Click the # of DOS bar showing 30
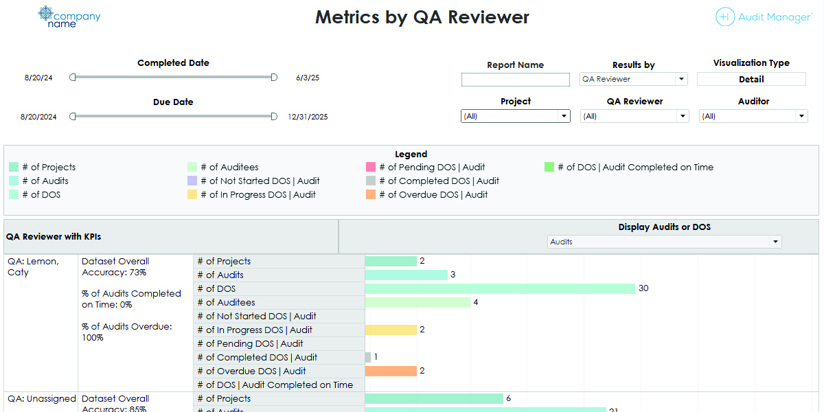The height and width of the screenshot is (412, 824). pyautogui.click(x=499, y=288)
